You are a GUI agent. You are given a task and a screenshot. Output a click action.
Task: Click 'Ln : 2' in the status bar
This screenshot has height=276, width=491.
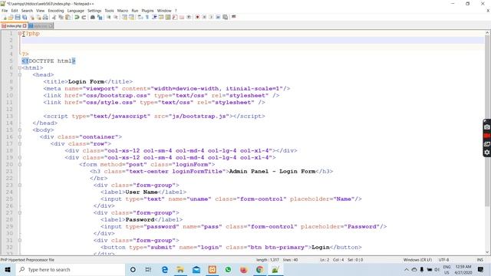tap(325, 260)
